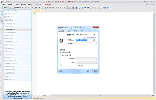The height and width of the screenshot is (100, 156).
Task: Open the paste options dropdown arrow
Action: [47, 8]
